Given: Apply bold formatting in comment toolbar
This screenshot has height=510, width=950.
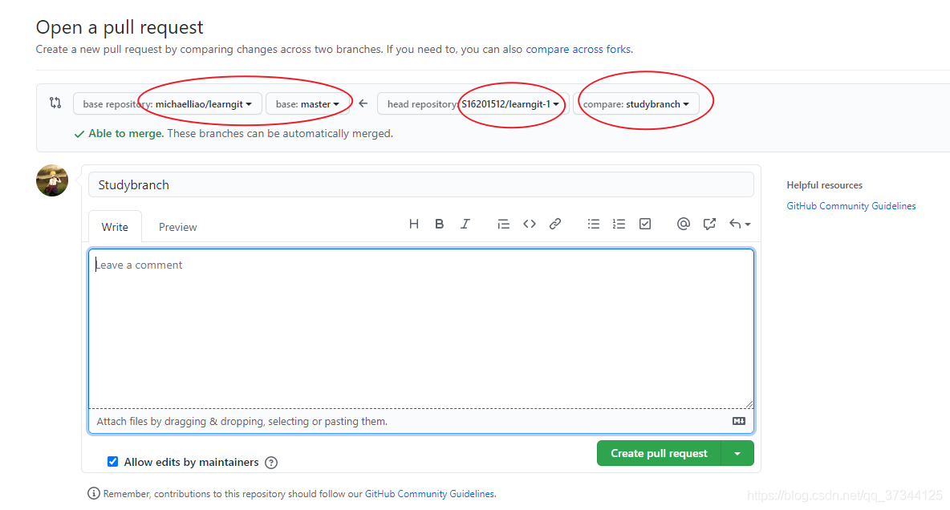Looking at the screenshot, I should pos(439,224).
